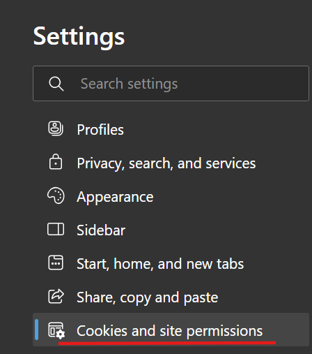The width and height of the screenshot is (312, 354).
Task: Go to the Appearance settings label
Action: tap(115, 197)
